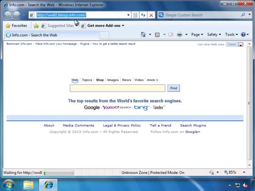Open the search provider dropdown arrow

tap(249, 15)
